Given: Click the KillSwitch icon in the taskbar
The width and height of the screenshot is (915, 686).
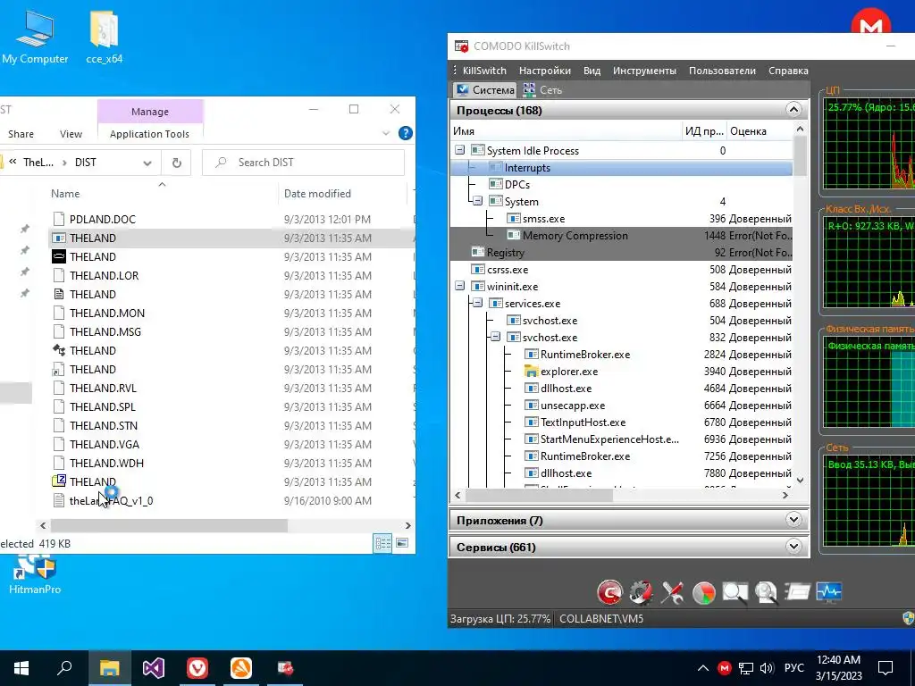Looking at the screenshot, I should pos(285,668).
